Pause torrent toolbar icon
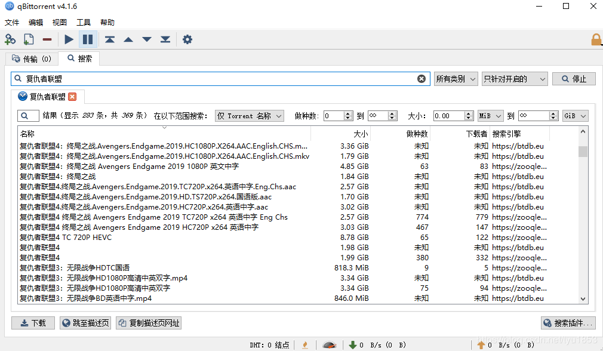The image size is (603, 351). (x=88, y=39)
